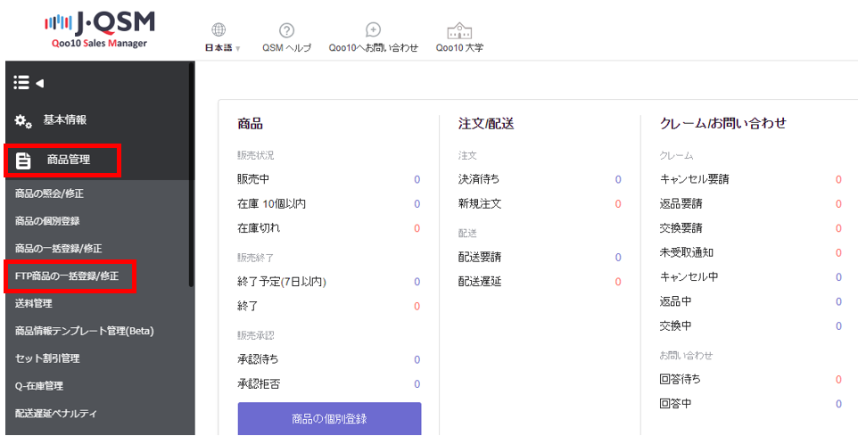Click the 販売承認 label
The width and height of the screenshot is (858, 436).
coord(256,335)
